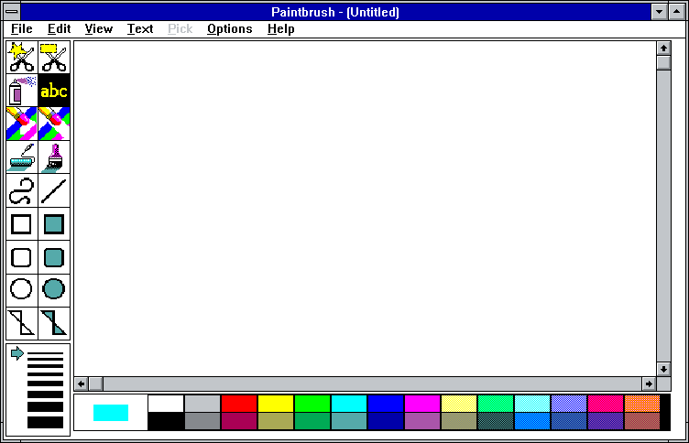Viewport: 689px width, 443px height.
Task: Select the pale yellow color swatch
Action: 459,404
